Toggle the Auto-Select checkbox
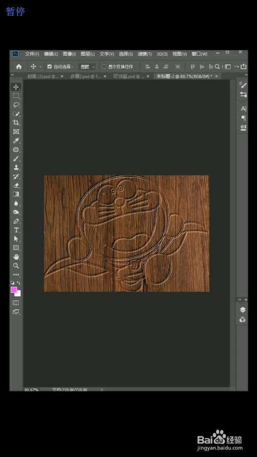The width and height of the screenshot is (257, 457). [49, 67]
